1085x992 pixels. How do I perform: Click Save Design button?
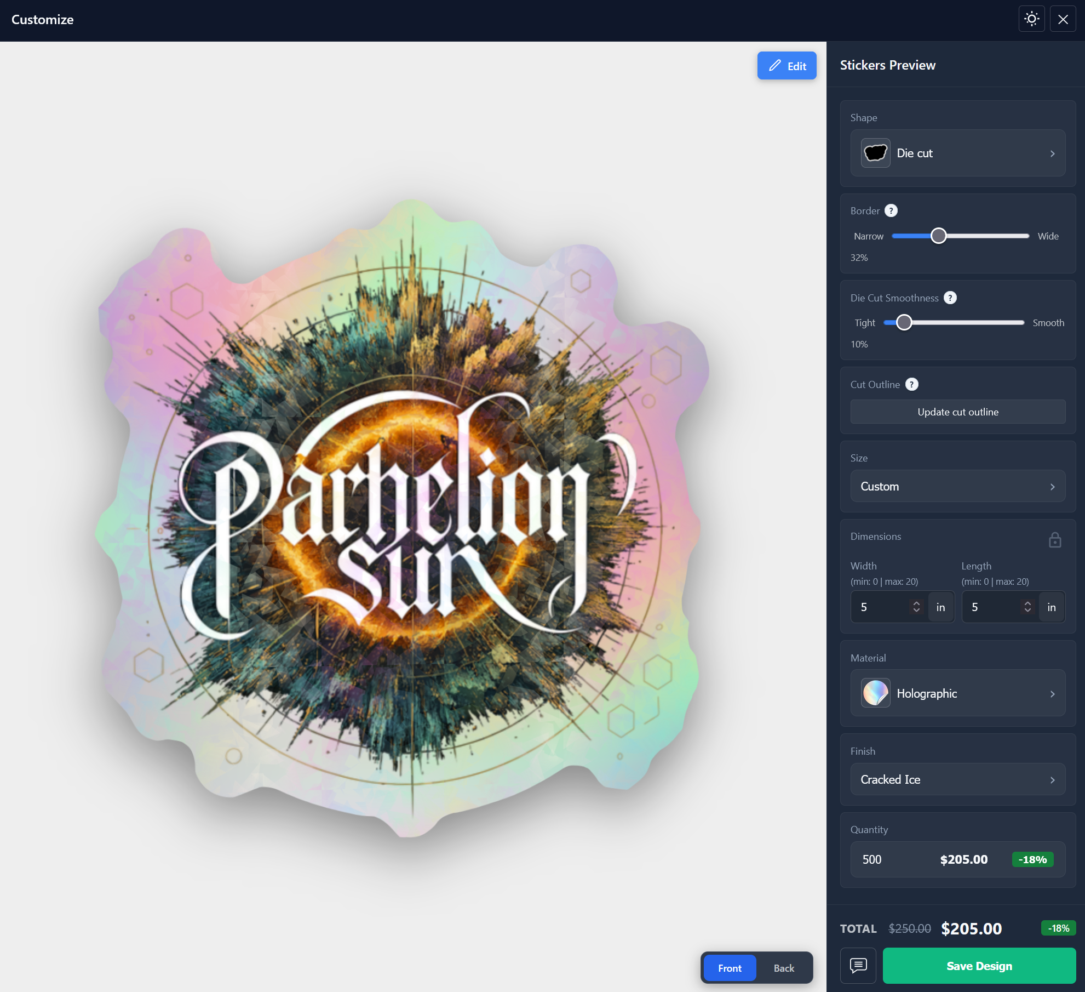pyautogui.click(x=979, y=965)
